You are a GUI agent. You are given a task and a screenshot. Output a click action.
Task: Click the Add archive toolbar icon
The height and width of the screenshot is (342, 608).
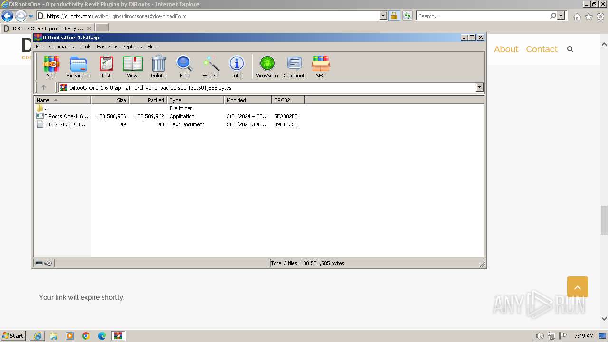[x=51, y=66]
